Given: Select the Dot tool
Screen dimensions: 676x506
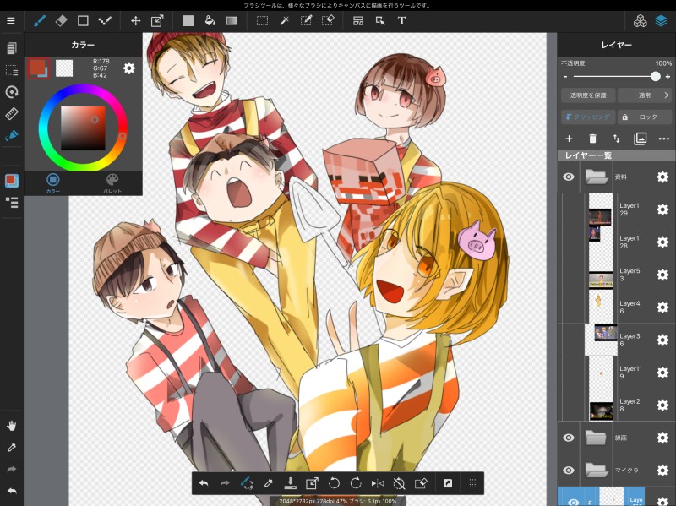Looking at the screenshot, I should [105, 20].
